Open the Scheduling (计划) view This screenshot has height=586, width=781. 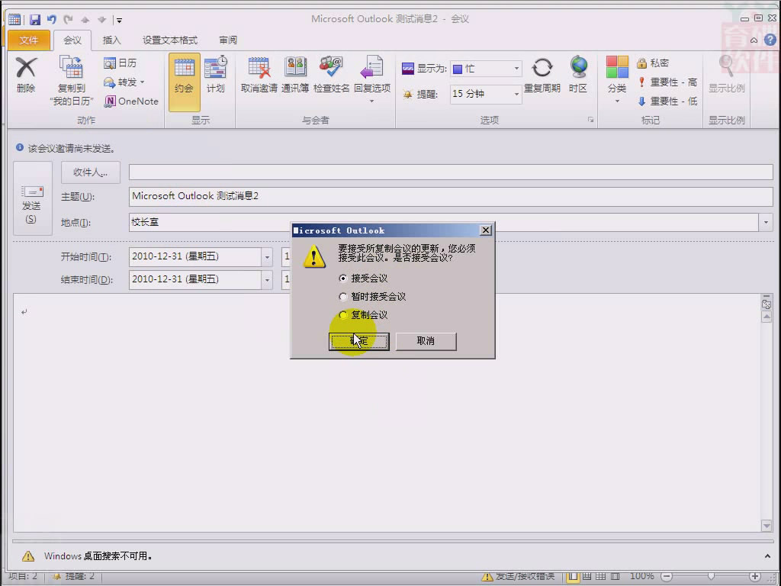[216, 75]
